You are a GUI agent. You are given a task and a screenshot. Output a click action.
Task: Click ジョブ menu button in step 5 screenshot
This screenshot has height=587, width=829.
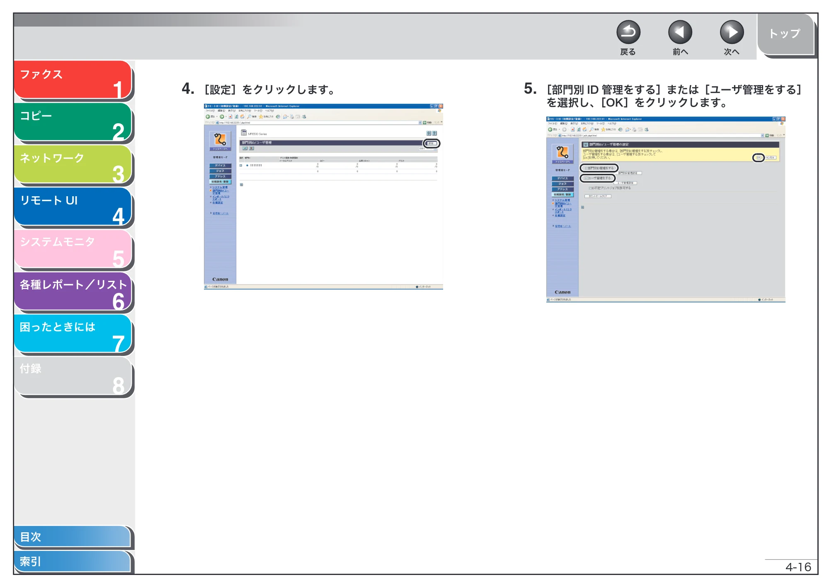[562, 184]
